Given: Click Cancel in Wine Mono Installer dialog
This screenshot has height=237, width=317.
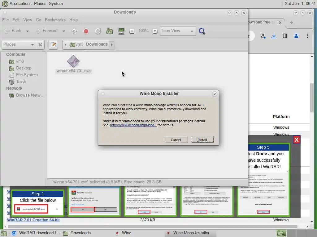Looking at the screenshot, I should tap(176, 140).
